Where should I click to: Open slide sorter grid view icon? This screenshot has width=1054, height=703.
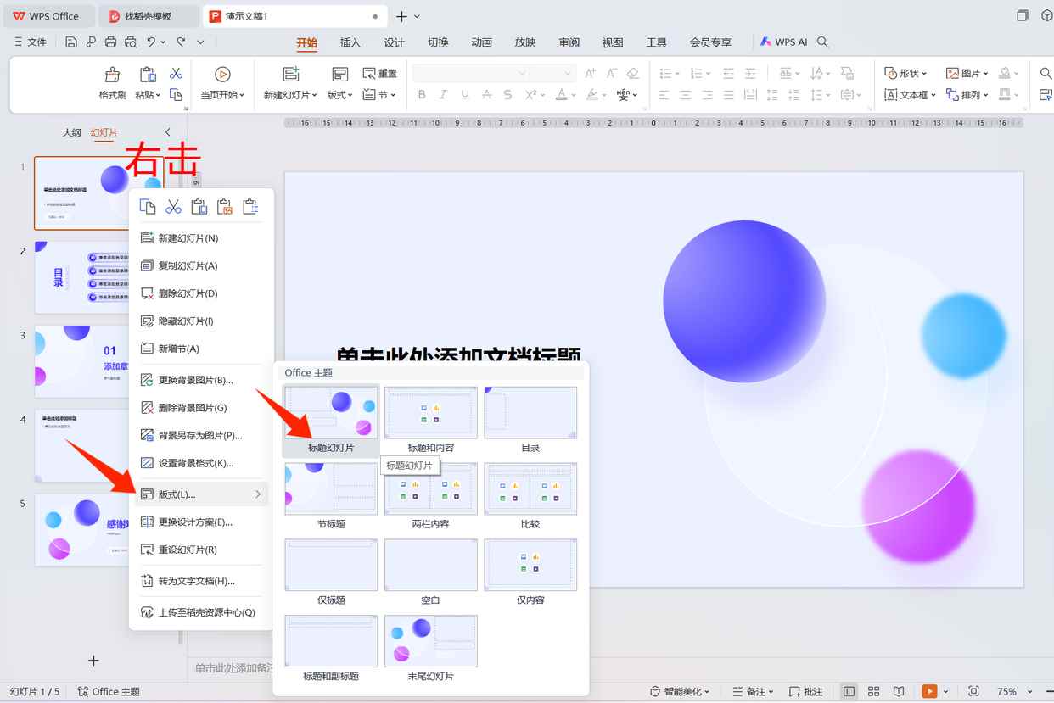point(873,691)
